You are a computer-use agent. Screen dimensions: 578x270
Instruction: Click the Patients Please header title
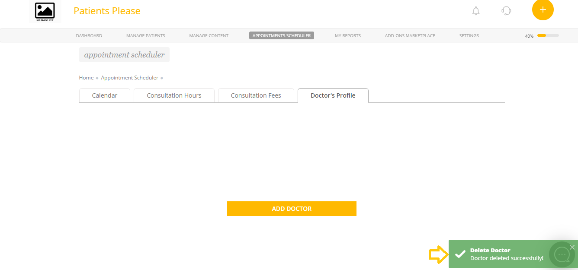[107, 11]
